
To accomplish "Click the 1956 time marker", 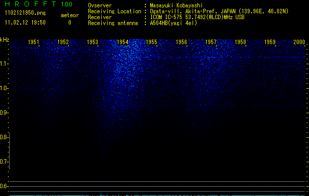I will 181,42.
